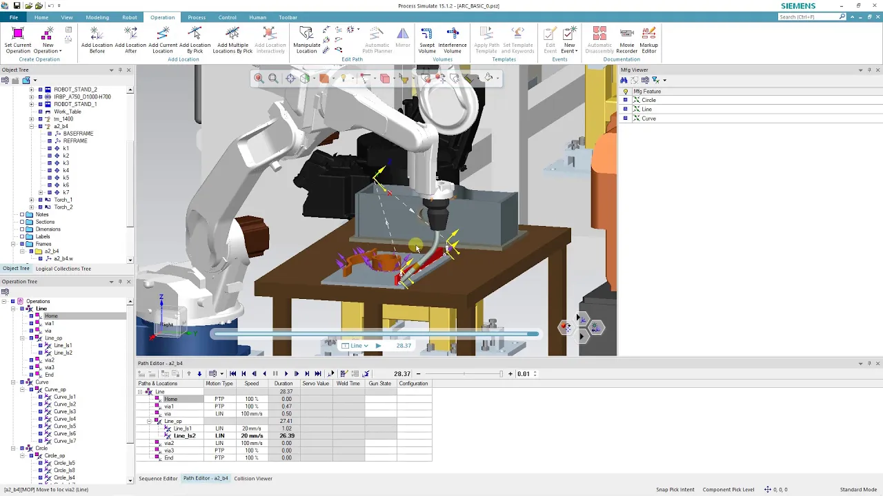Play simulation forward in Path Editor
The width and height of the screenshot is (883, 496).
point(286,374)
